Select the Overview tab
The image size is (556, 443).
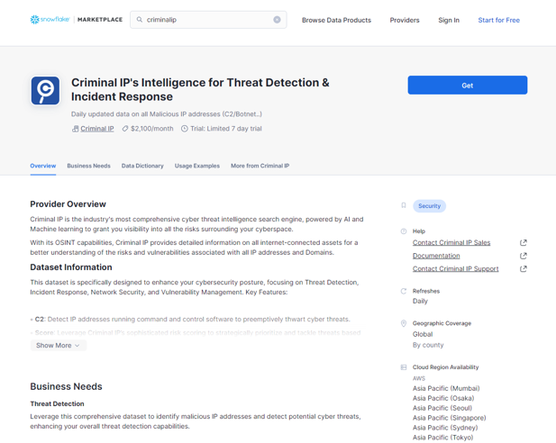pos(43,166)
